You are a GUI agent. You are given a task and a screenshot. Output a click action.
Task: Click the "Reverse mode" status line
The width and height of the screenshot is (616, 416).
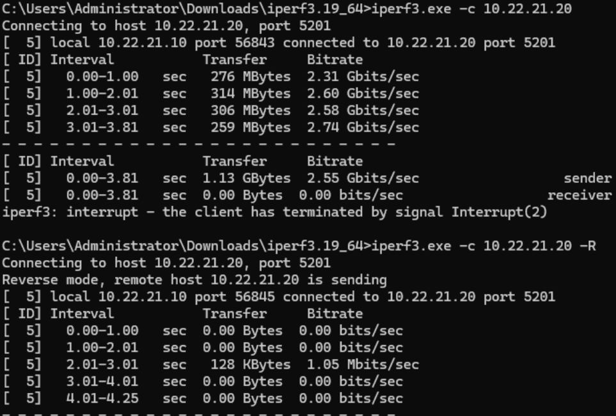coord(194,280)
